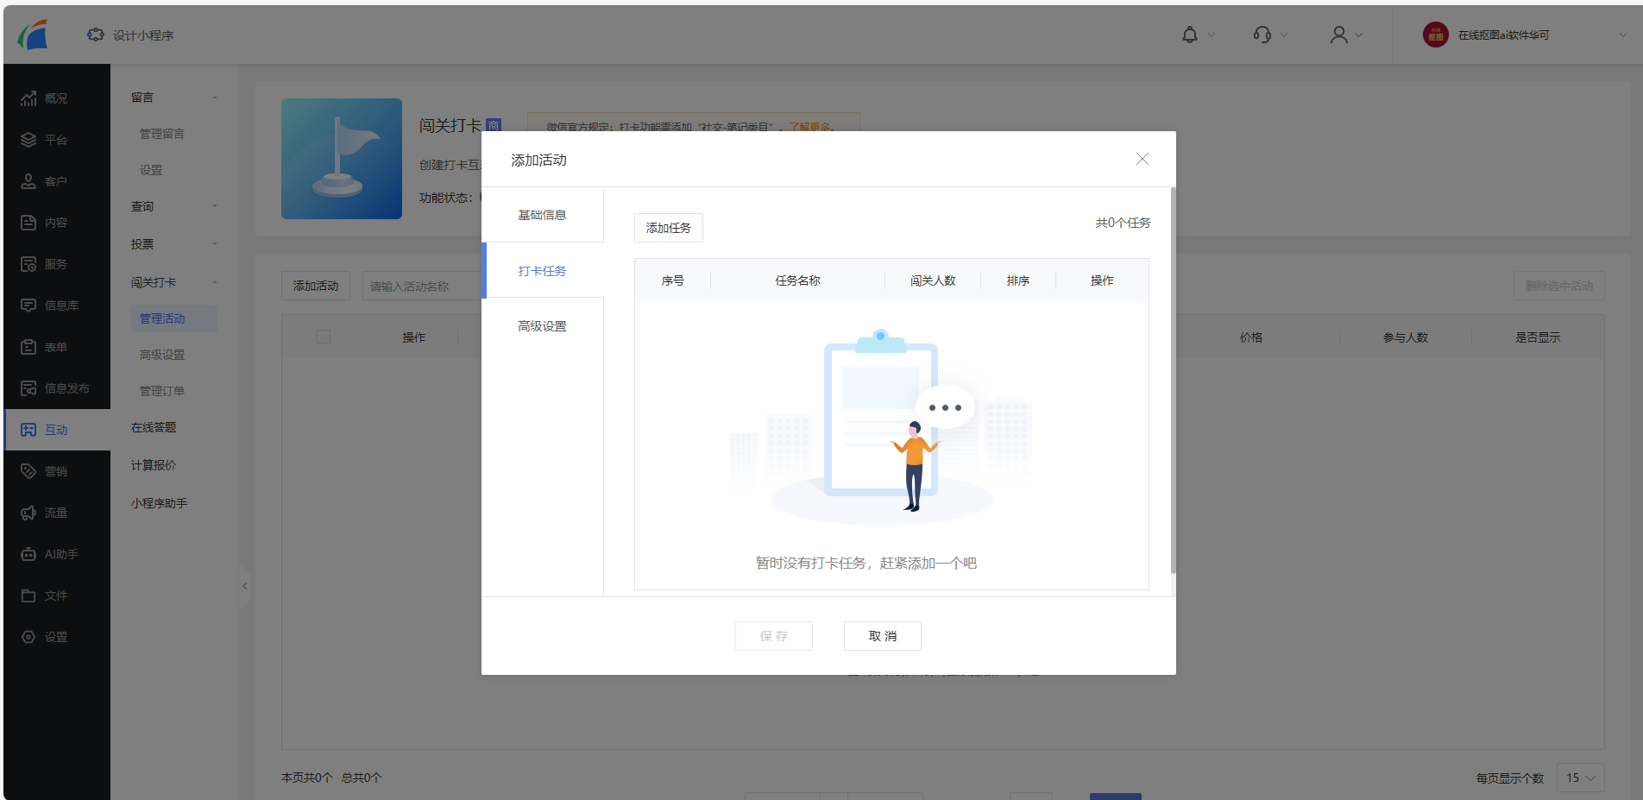Collapse the 留言 submenu group
The image size is (1643, 800).
pos(215,98)
